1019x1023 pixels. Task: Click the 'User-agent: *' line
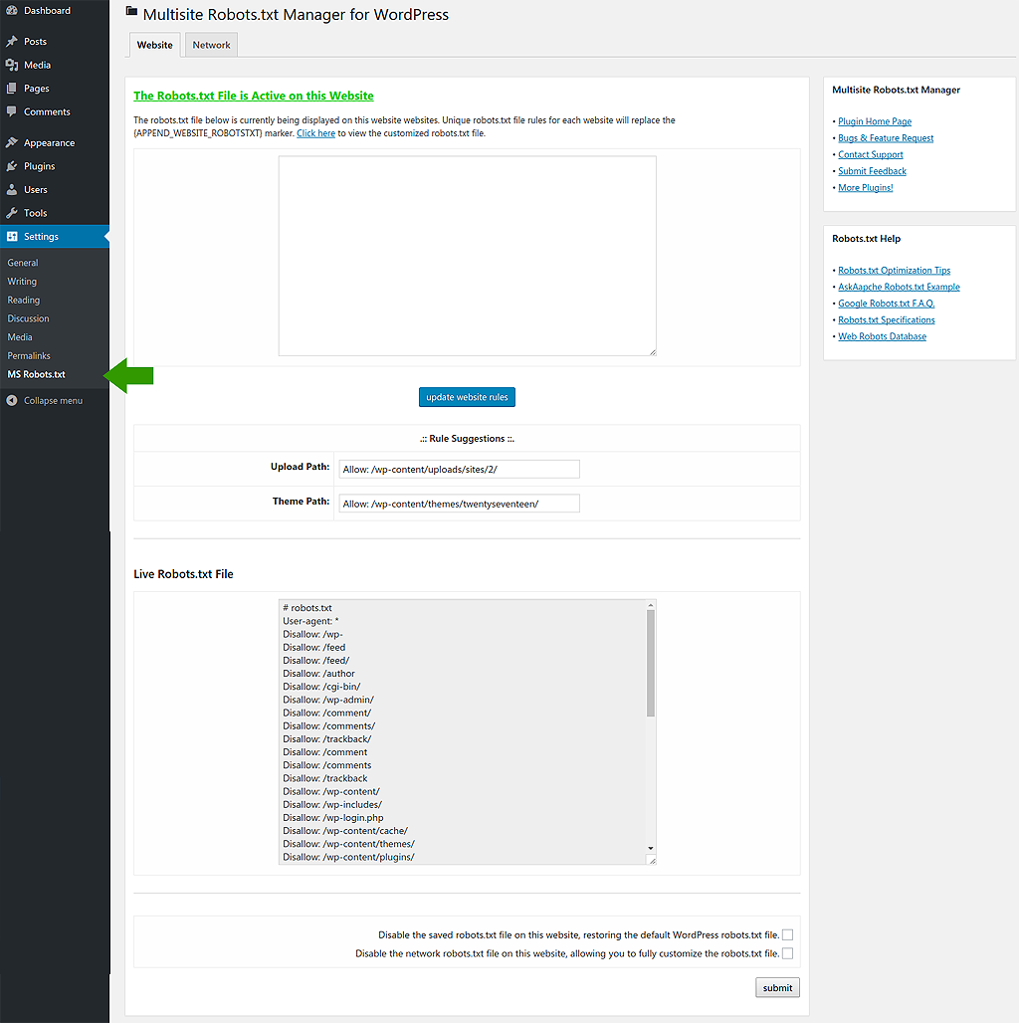pos(310,621)
